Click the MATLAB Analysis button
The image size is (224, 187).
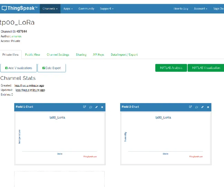pyautogui.click(x=171, y=68)
